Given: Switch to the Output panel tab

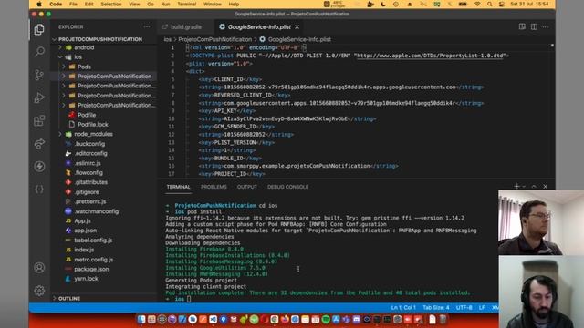Looking at the screenshot, I should click(x=247, y=187).
